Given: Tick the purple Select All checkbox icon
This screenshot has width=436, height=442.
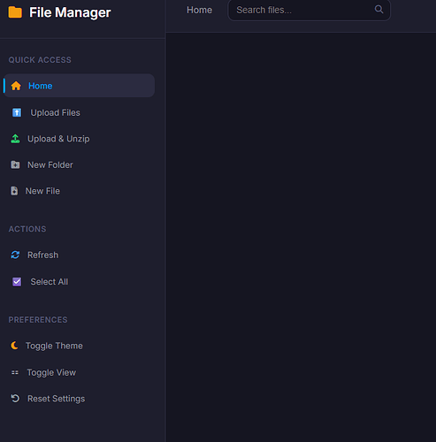Looking at the screenshot, I should (17, 282).
